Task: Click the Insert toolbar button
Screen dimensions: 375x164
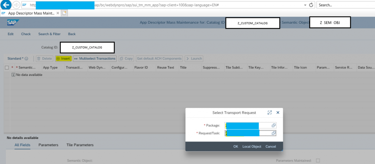Action: [x=63, y=59]
